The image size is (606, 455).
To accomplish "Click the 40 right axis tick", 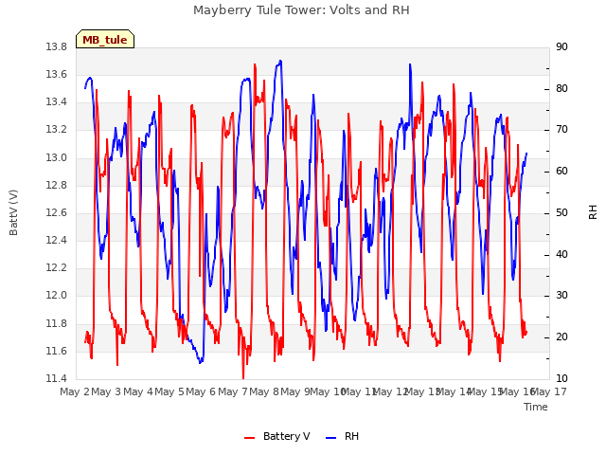I will pyautogui.click(x=561, y=255).
